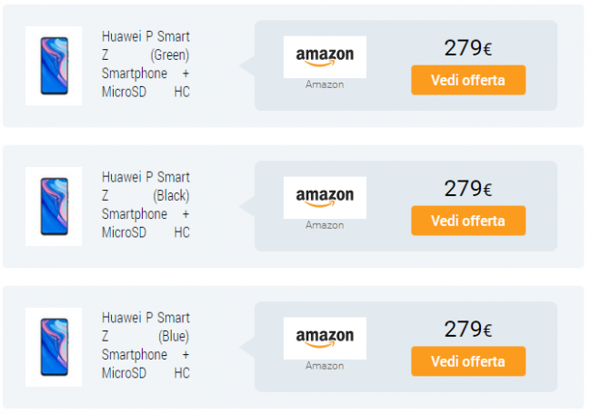Click the Amazon logo for Green model
Image resolution: width=591 pixels, height=414 pixels.
click(x=325, y=56)
